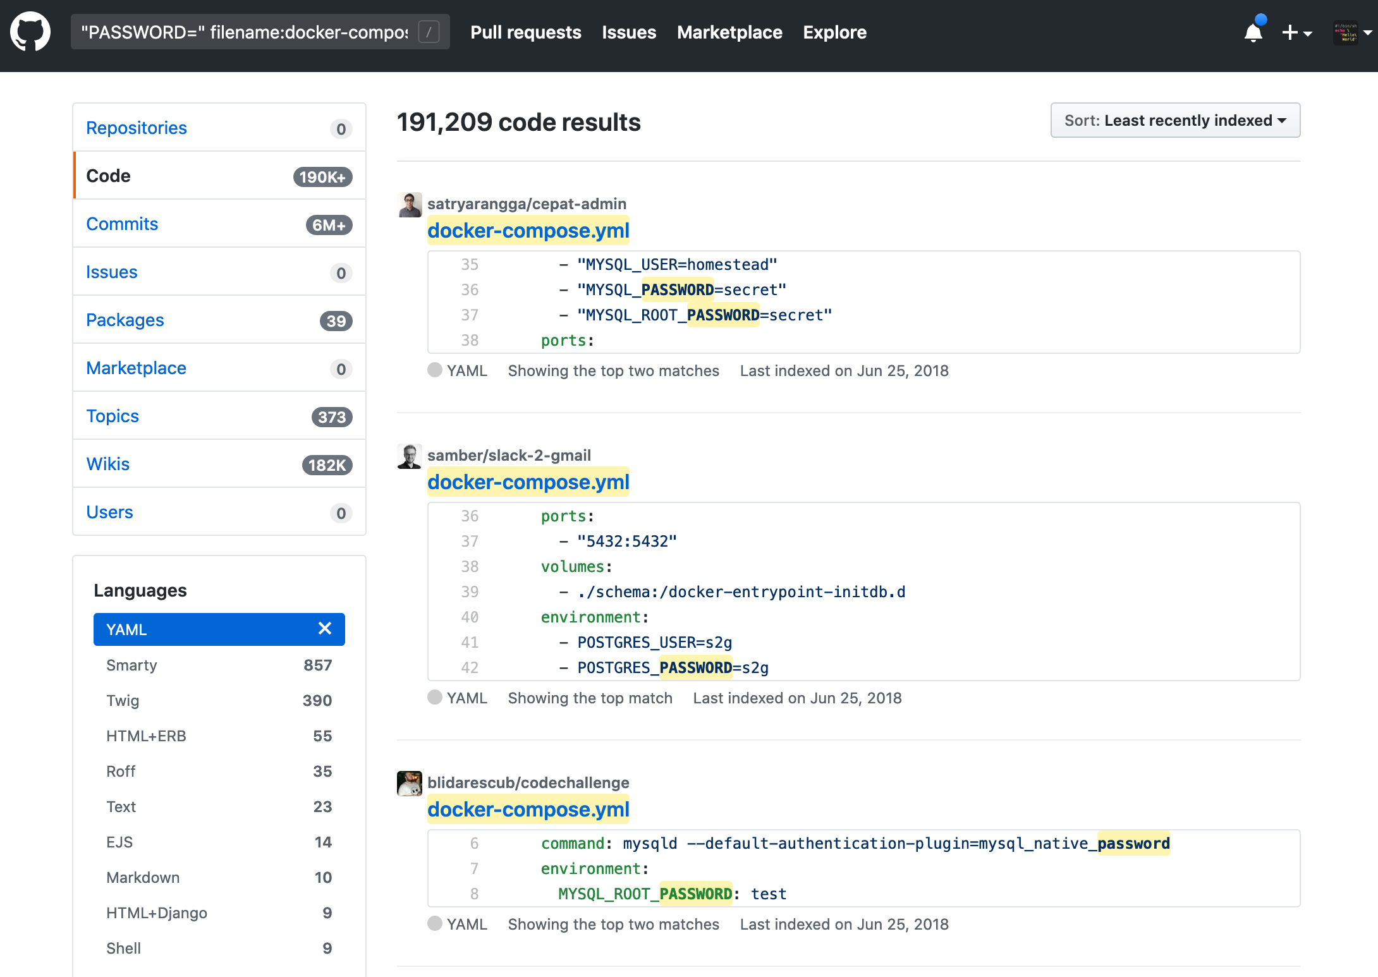Click the YAML color dot of first result

tap(435, 370)
